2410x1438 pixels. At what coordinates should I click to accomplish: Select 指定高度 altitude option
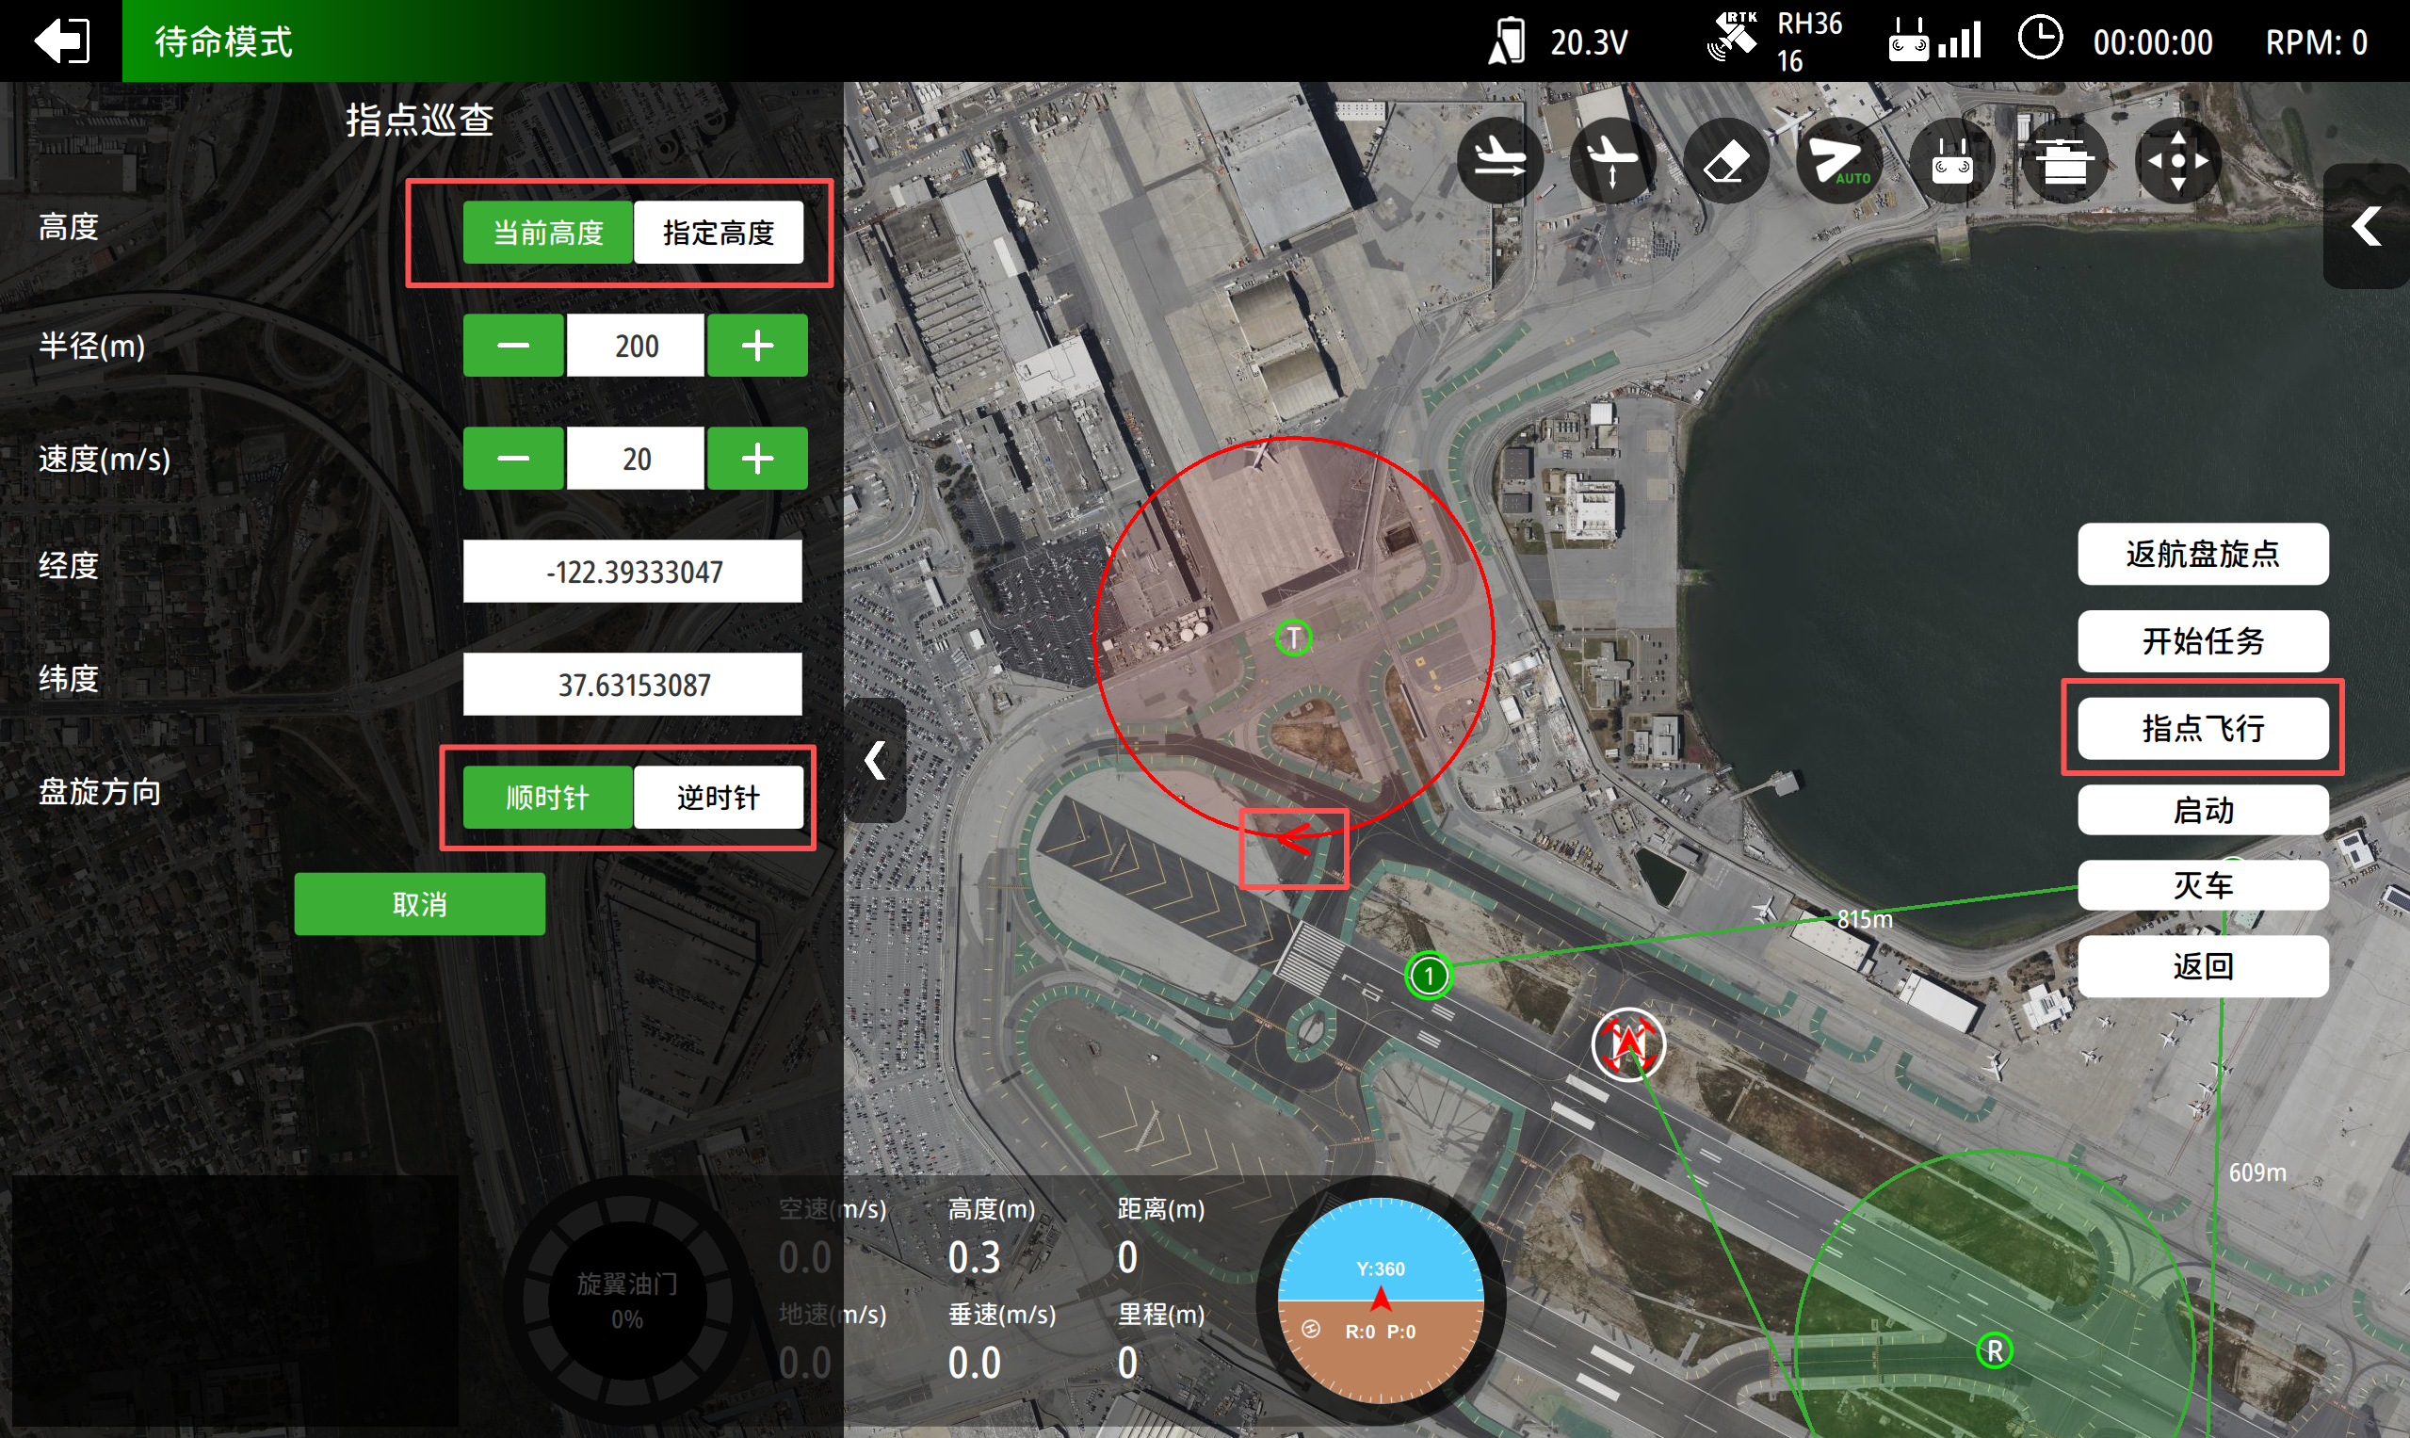718,233
